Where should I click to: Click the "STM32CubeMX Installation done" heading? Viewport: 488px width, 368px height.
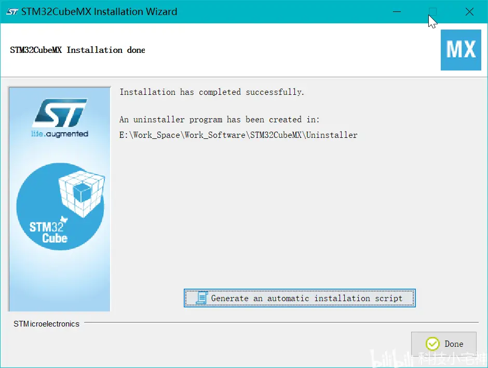tap(77, 50)
